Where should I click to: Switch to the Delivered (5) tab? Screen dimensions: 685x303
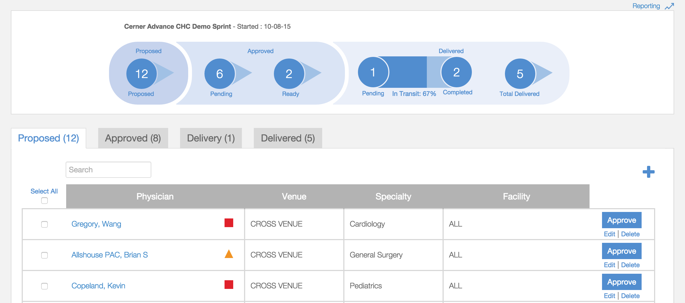[x=288, y=138]
